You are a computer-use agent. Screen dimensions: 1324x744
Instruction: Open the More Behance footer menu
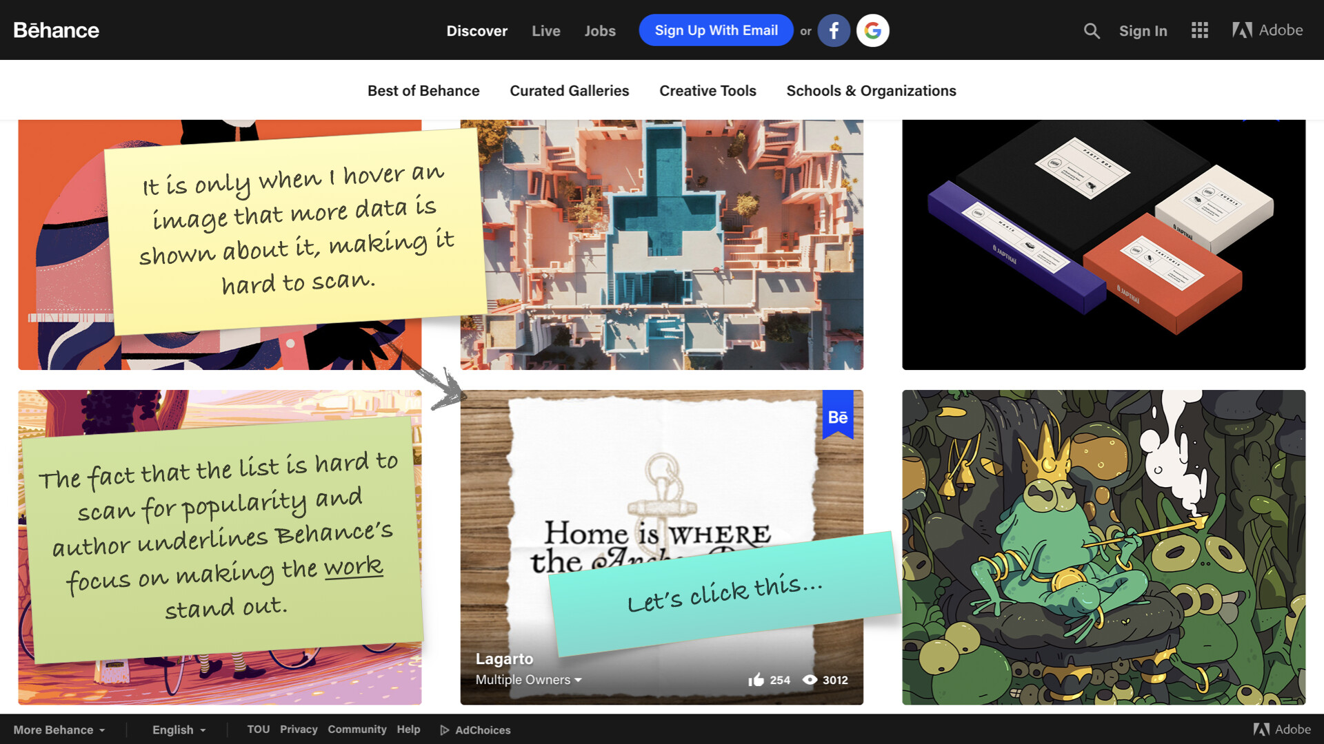(59, 730)
